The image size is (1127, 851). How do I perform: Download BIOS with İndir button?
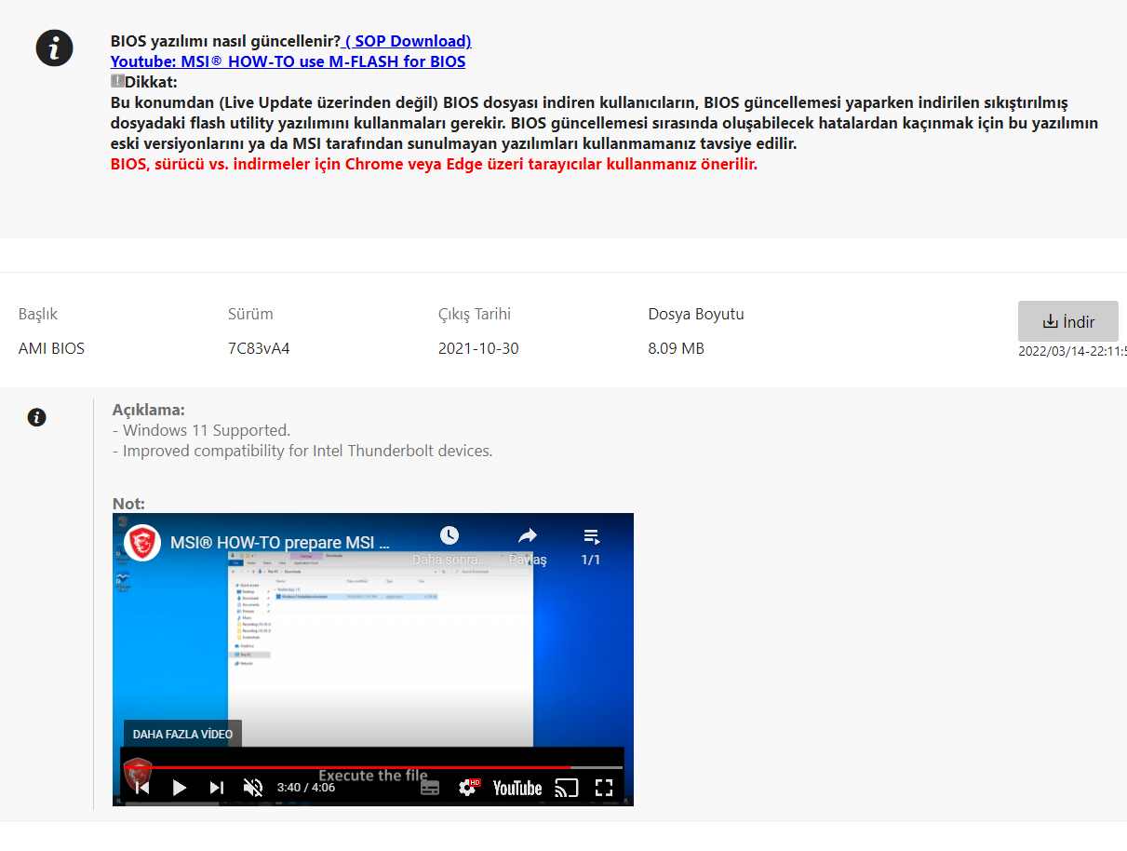point(1068,321)
